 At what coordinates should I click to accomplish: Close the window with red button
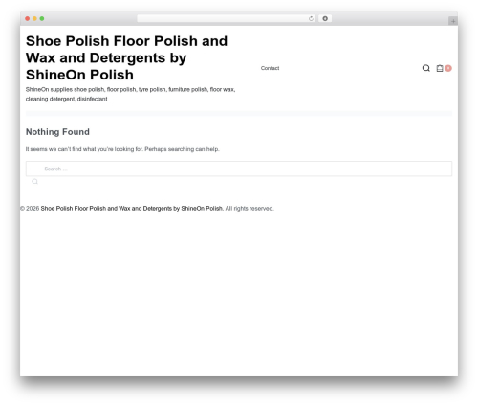(x=28, y=18)
